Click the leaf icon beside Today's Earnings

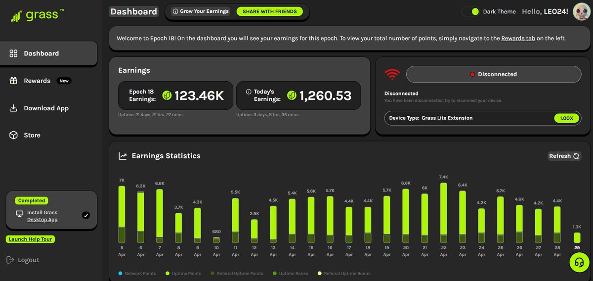292,95
